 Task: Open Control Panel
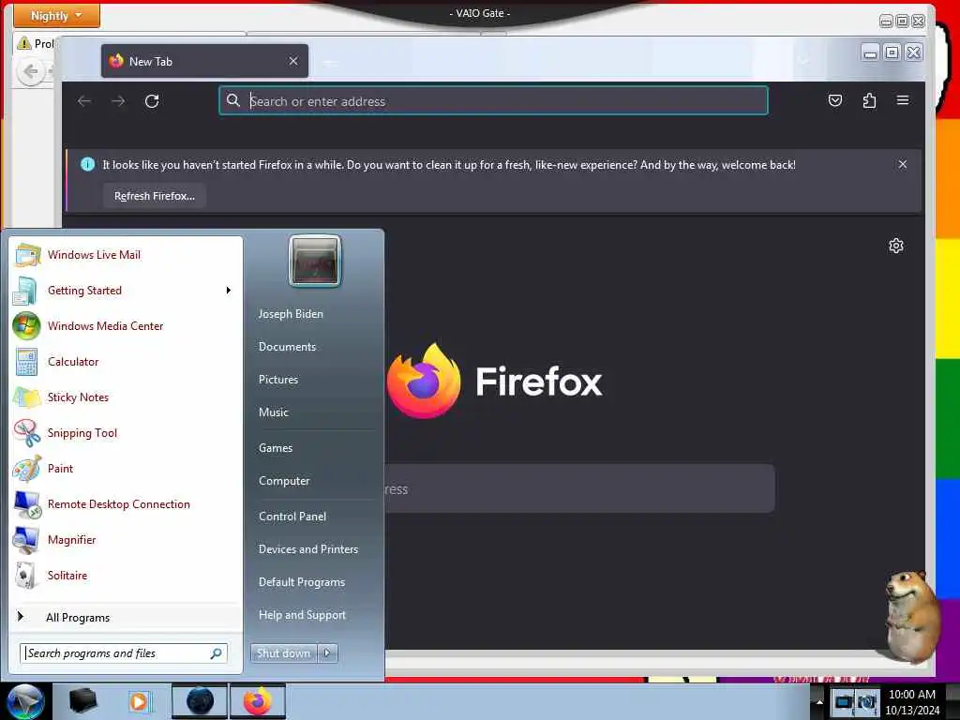292,517
